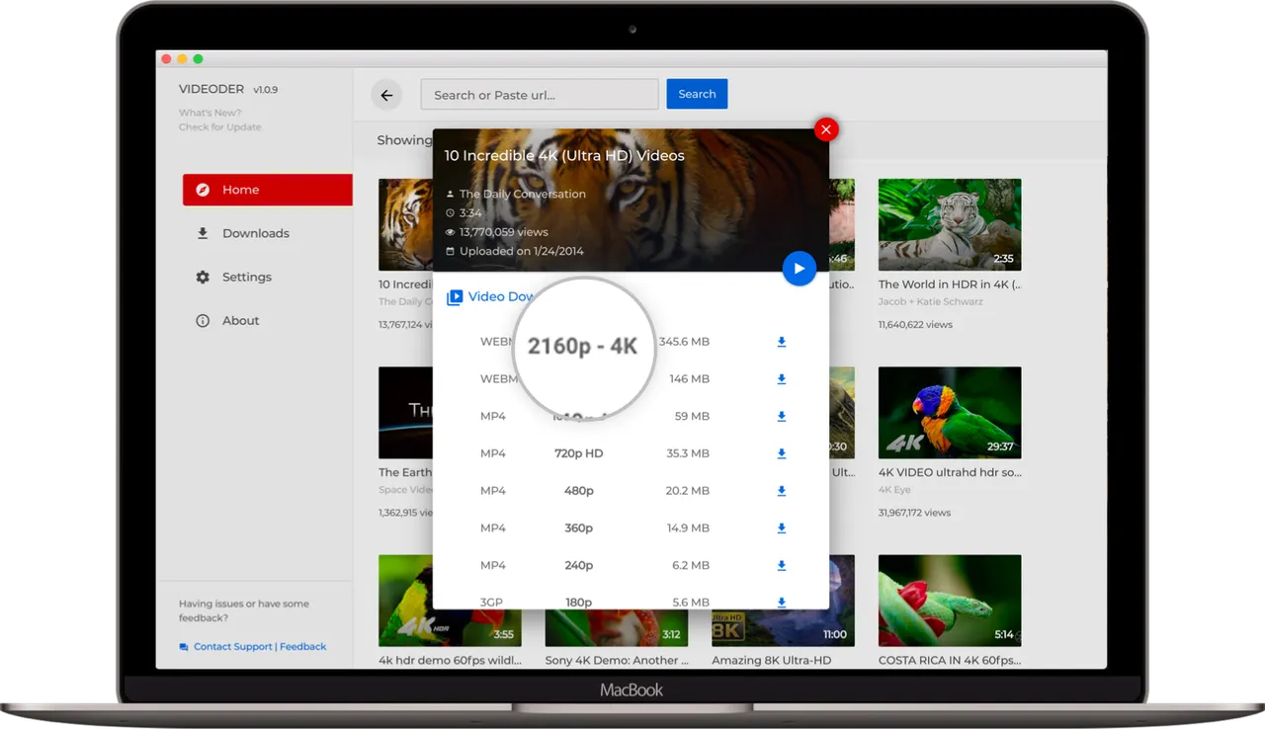Image resolution: width=1265 pixels, height=729 pixels.
Task: Click the 35.3 MB file size
Action: coord(688,453)
